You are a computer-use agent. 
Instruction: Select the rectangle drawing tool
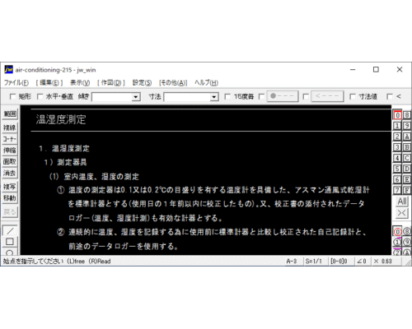coord(10,242)
